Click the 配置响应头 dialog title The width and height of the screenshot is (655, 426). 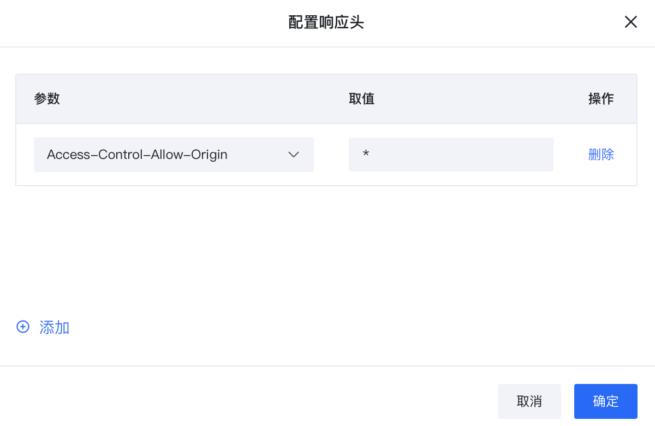[326, 22]
